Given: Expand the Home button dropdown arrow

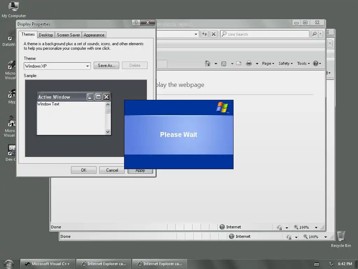Looking at the screenshot, I should coord(216,64).
